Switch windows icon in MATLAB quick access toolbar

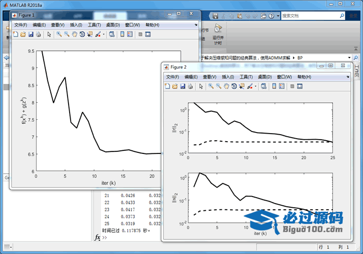[x=263, y=16]
